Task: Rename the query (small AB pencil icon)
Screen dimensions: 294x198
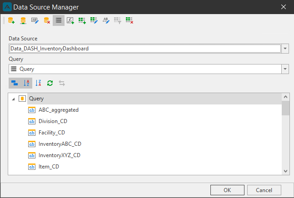Action: pos(106,20)
